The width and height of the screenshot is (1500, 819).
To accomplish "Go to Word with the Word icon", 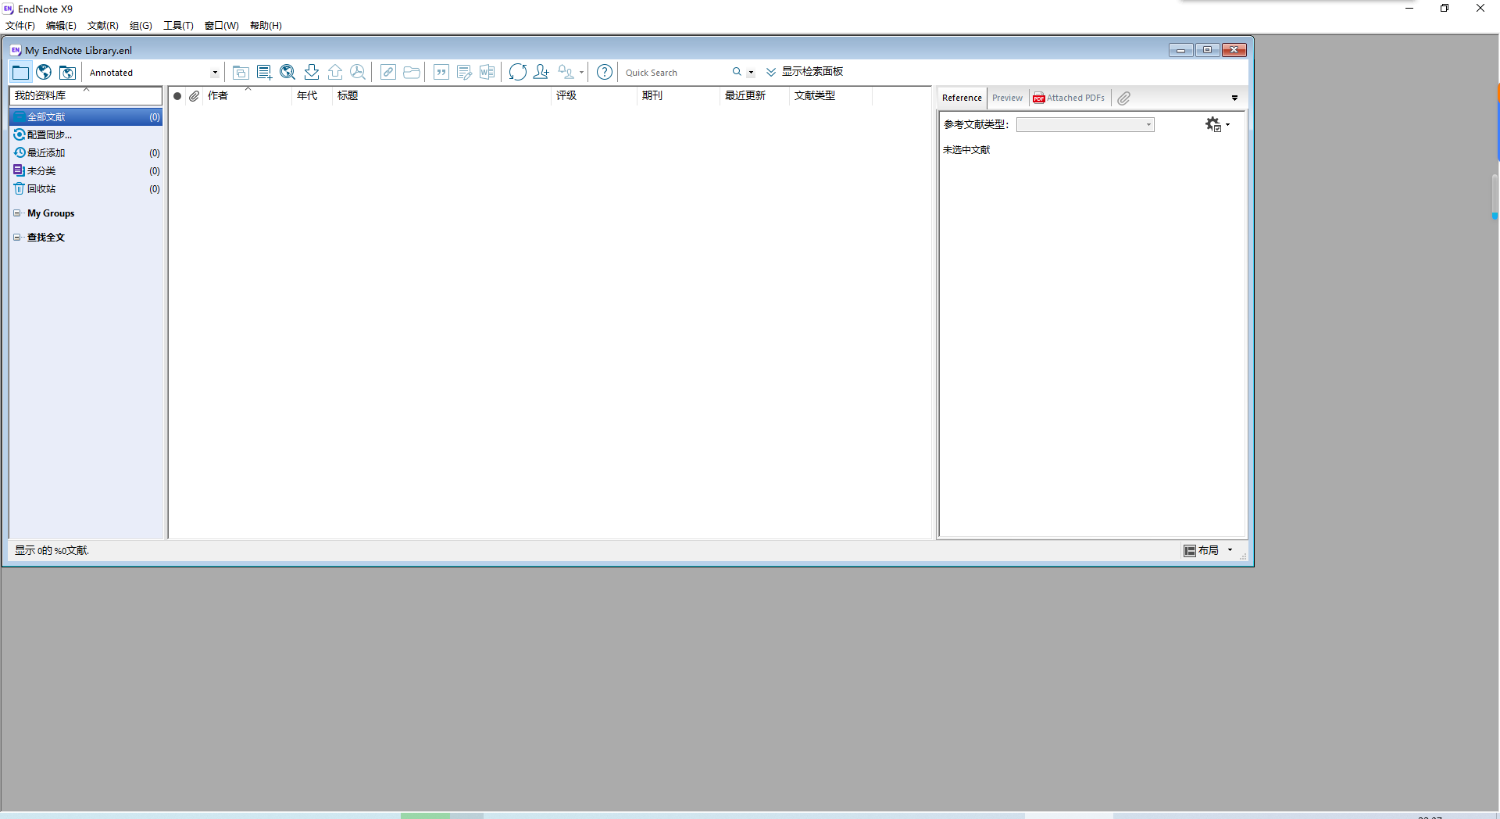I will (487, 72).
